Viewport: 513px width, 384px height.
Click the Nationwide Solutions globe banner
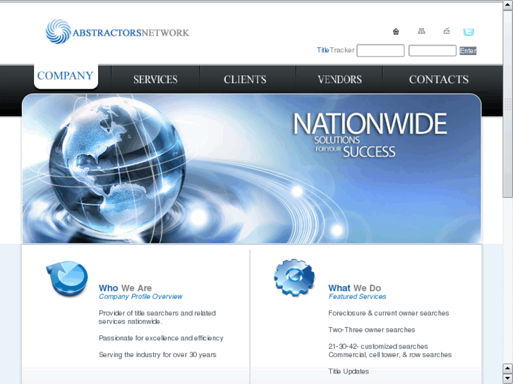252,168
